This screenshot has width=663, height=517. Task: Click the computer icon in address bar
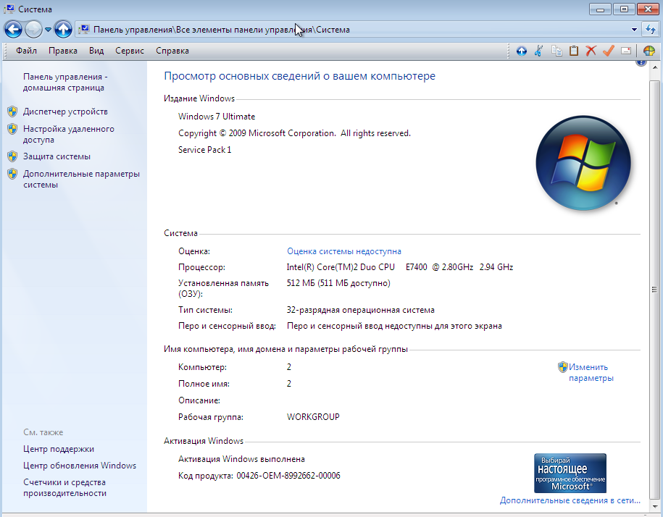(84, 30)
